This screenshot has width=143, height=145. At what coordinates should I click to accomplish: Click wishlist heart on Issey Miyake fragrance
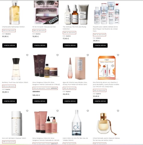(88, 55)
